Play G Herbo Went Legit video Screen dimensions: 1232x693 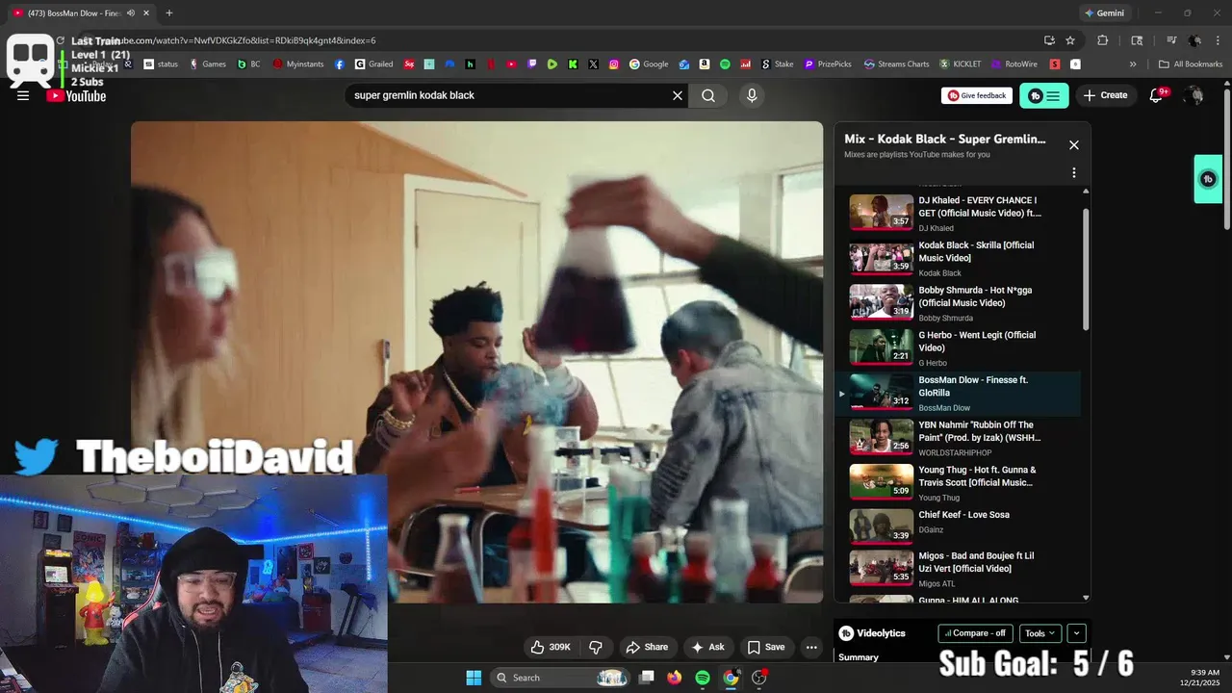(x=962, y=347)
